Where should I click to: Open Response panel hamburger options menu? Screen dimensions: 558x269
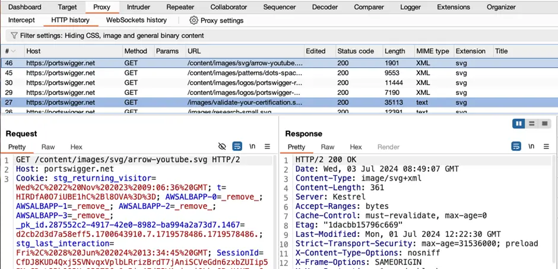546,147
